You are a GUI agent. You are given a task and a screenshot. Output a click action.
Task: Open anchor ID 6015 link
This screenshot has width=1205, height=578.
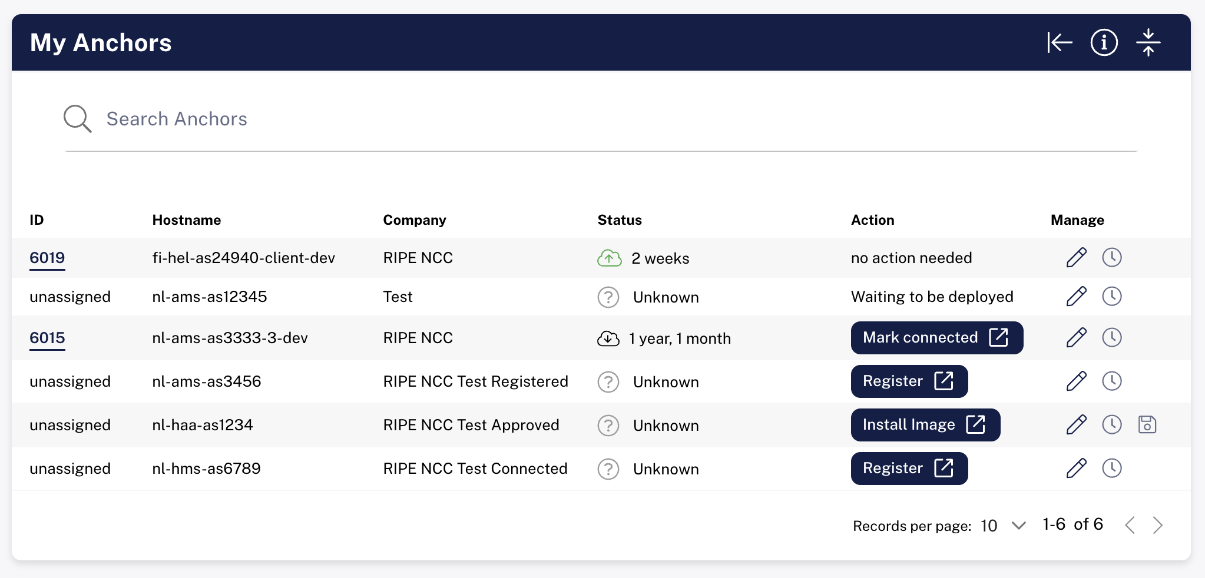coord(47,338)
